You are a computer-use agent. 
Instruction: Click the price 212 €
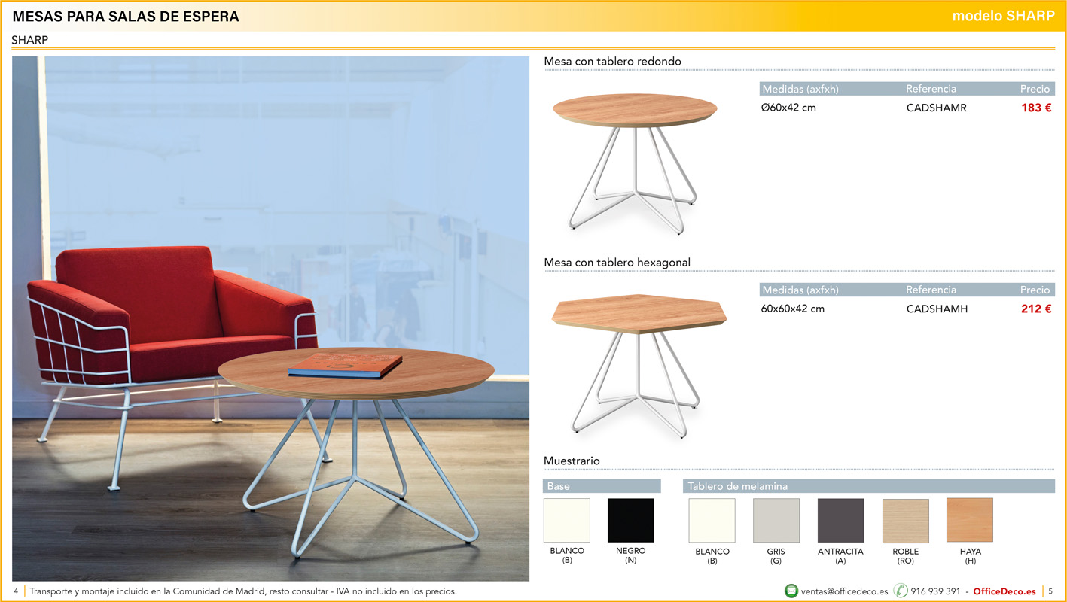(x=1036, y=309)
